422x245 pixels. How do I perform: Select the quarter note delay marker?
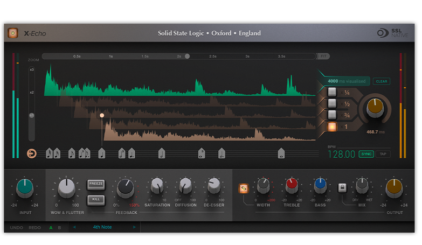click(x=101, y=153)
